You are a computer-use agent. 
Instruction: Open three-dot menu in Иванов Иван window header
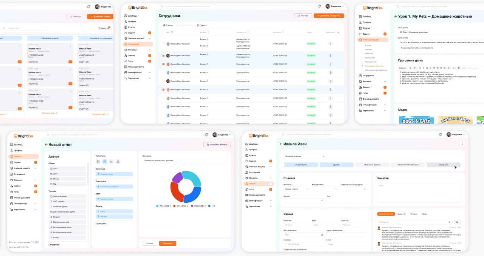[462, 144]
